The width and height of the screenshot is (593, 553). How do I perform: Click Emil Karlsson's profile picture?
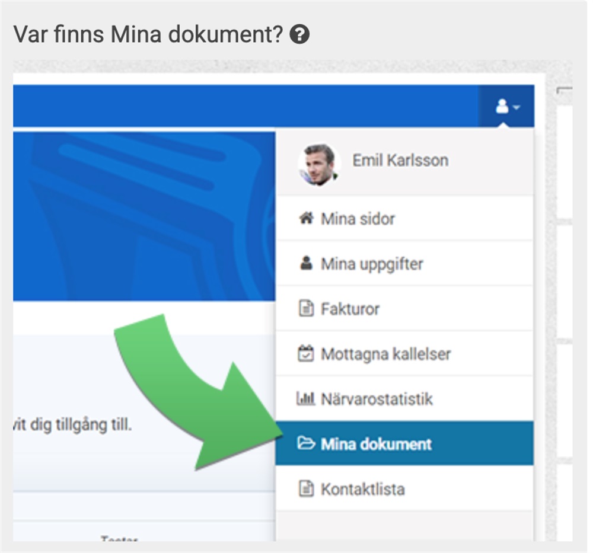[x=318, y=164]
